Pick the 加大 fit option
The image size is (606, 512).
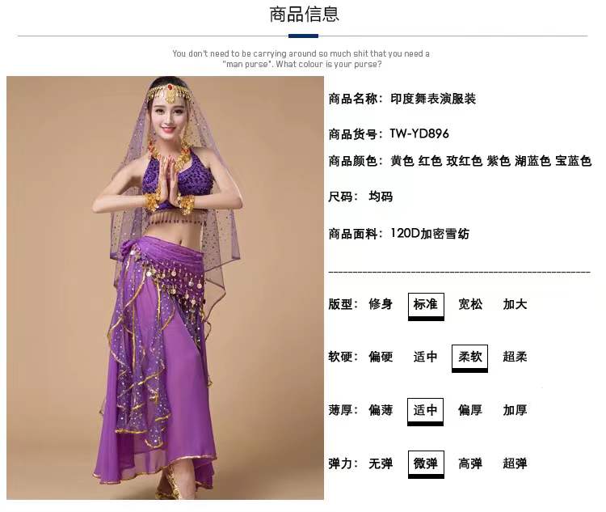coord(515,304)
